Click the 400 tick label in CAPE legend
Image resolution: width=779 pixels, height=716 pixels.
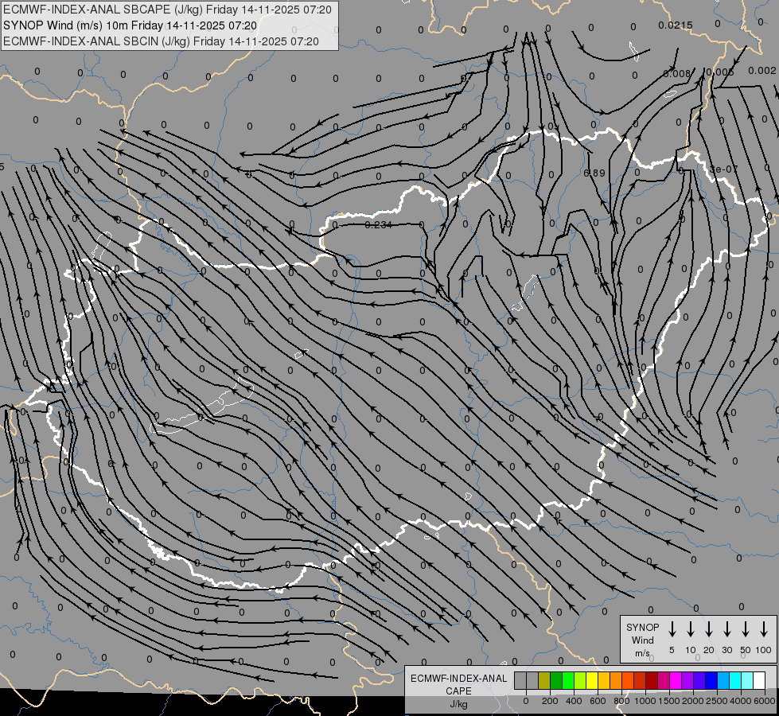coord(574,701)
